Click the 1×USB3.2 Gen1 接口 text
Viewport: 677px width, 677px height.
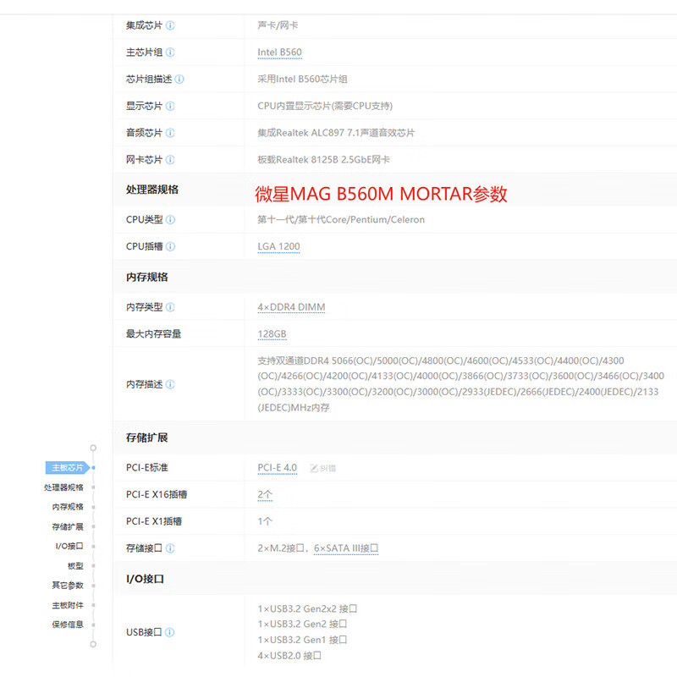(302, 640)
